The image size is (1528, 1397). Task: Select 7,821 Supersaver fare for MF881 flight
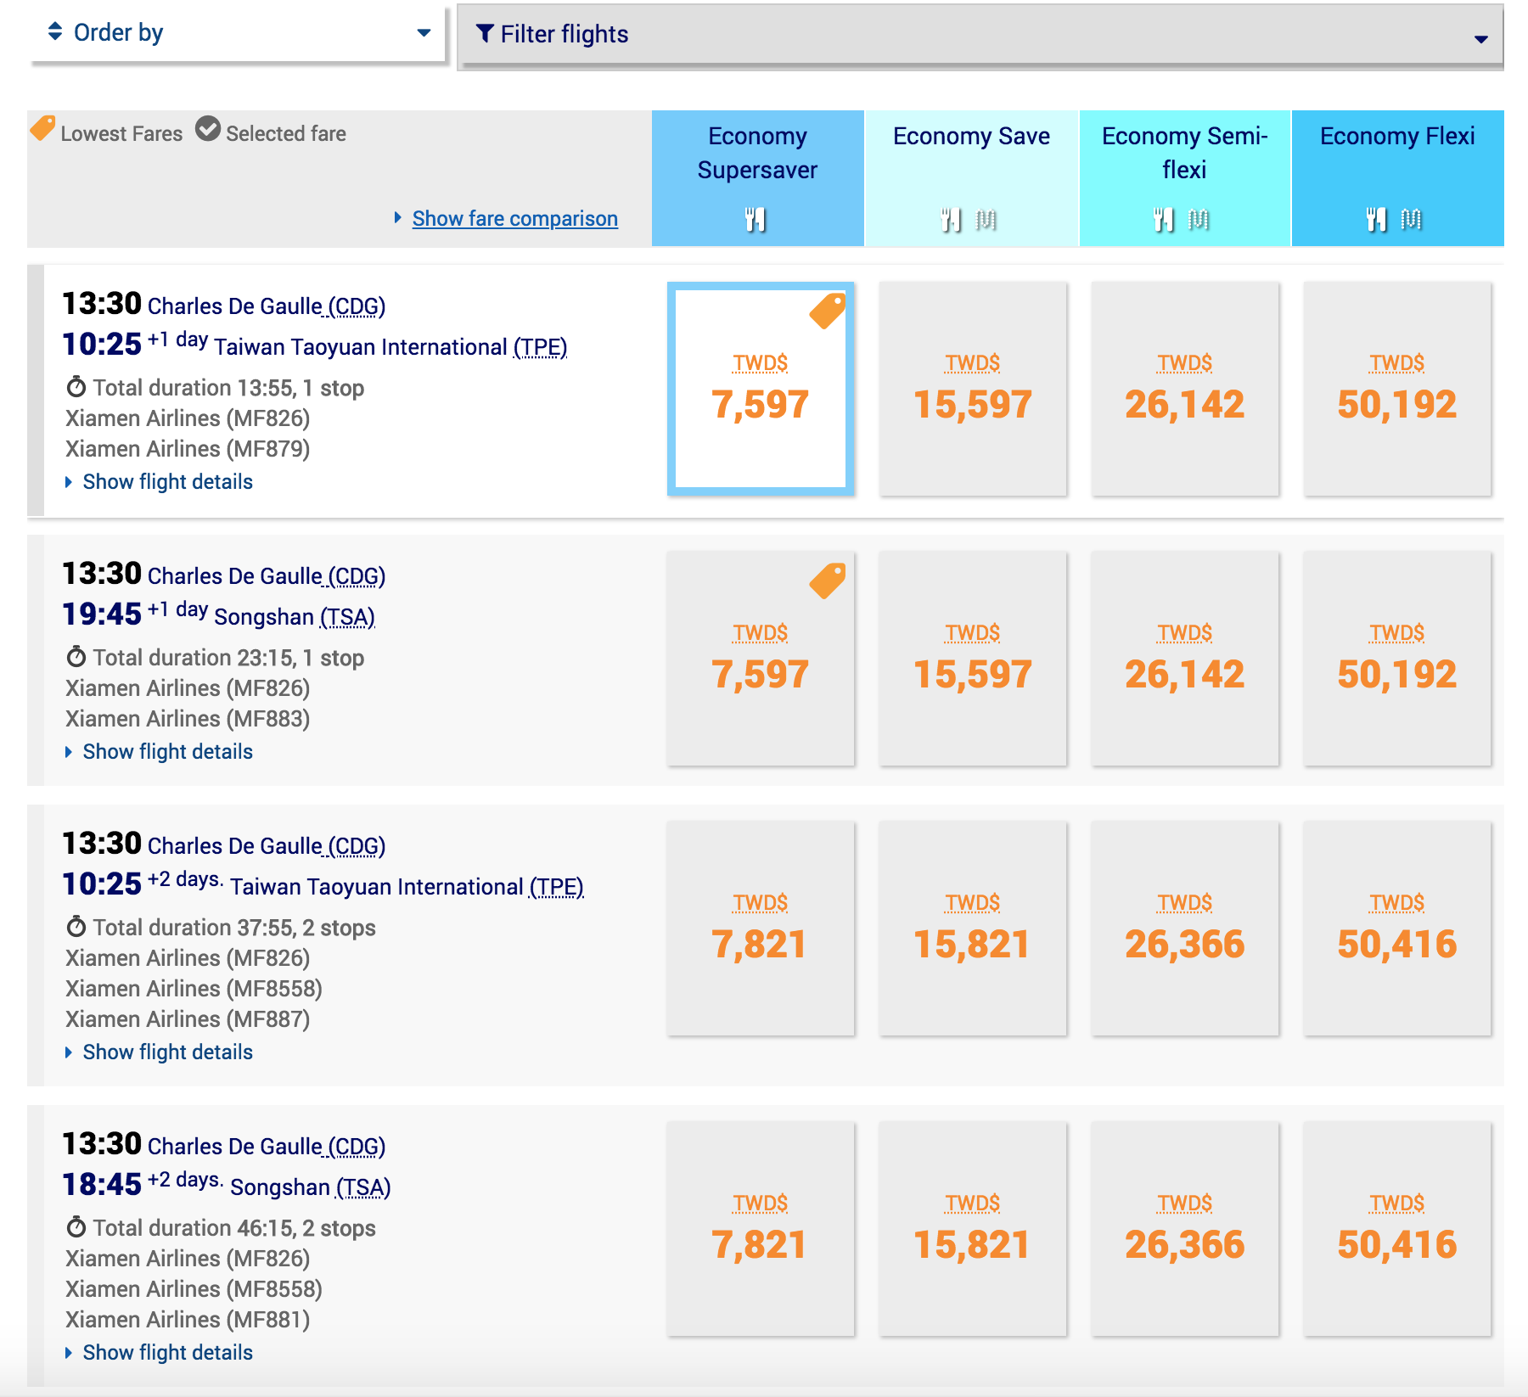(761, 1229)
